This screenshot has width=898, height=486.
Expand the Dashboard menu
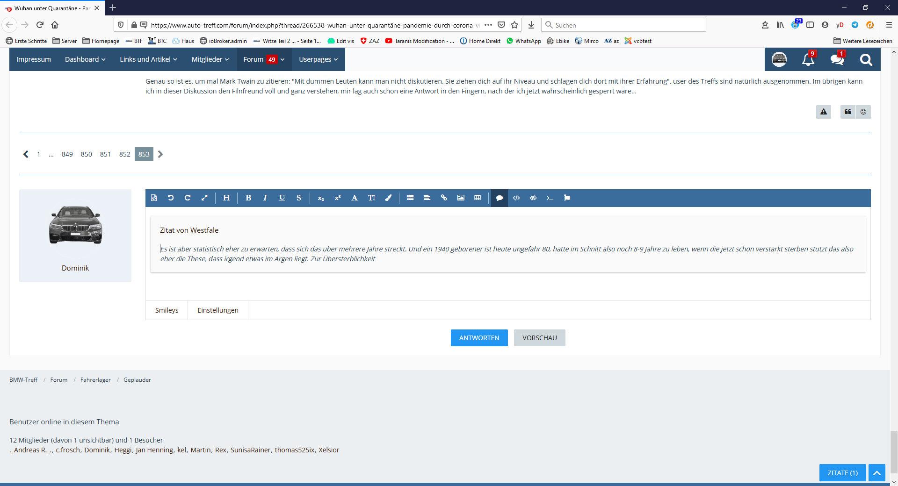pyautogui.click(x=85, y=59)
